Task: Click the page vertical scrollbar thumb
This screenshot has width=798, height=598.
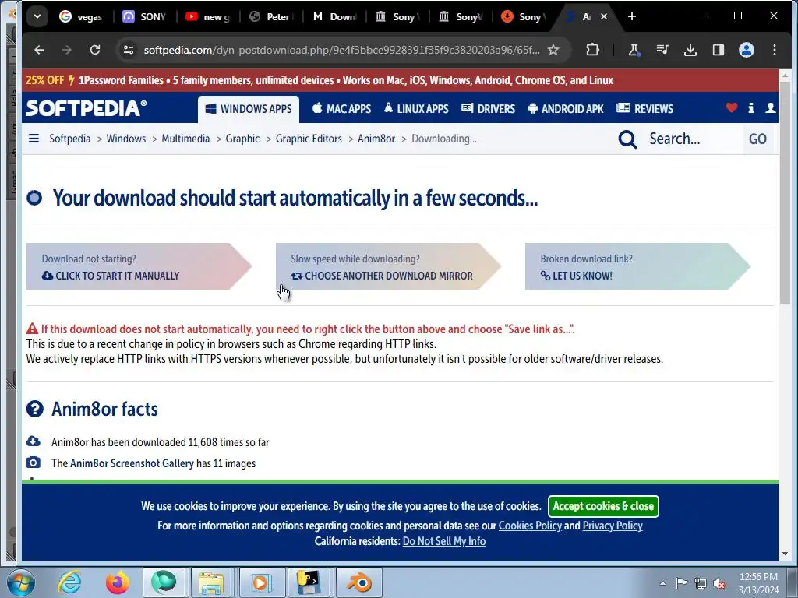Action: [x=785, y=193]
